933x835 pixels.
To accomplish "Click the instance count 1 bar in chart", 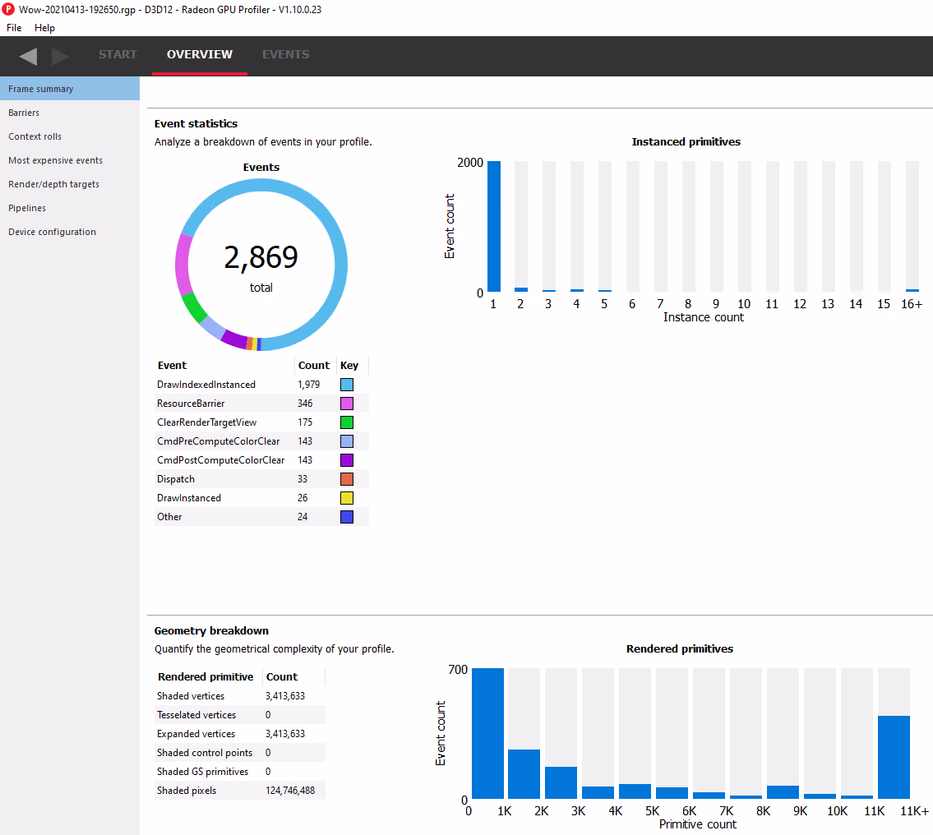I will pyautogui.click(x=494, y=227).
